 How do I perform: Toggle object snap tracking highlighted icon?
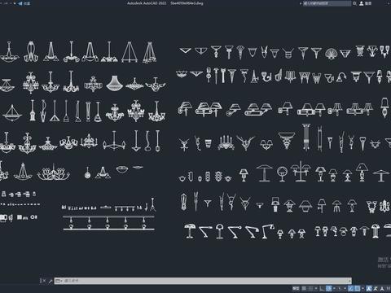pyautogui.click(x=351, y=288)
